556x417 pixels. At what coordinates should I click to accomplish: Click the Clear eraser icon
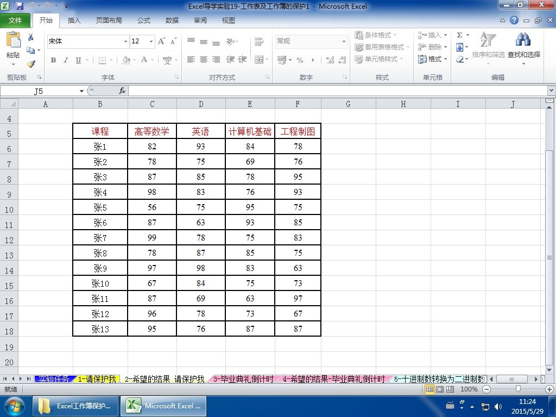pyautogui.click(x=460, y=59)
